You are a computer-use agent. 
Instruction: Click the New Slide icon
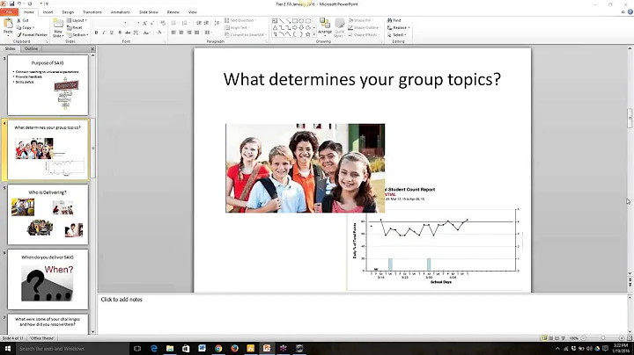58,24
